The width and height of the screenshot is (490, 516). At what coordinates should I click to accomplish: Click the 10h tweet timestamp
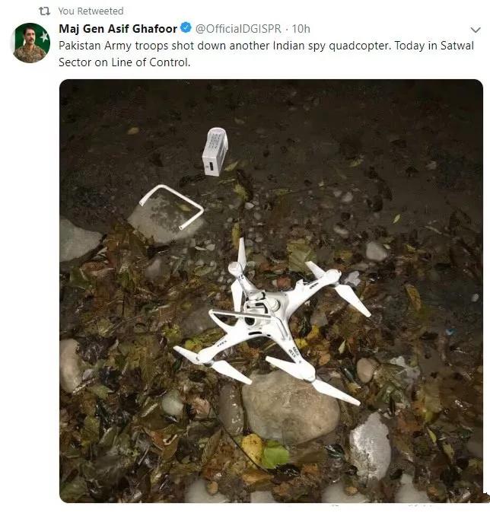[301, 29]
